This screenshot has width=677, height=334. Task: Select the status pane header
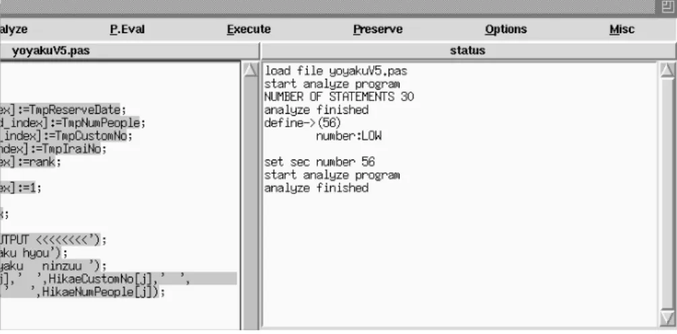point(468,51)
